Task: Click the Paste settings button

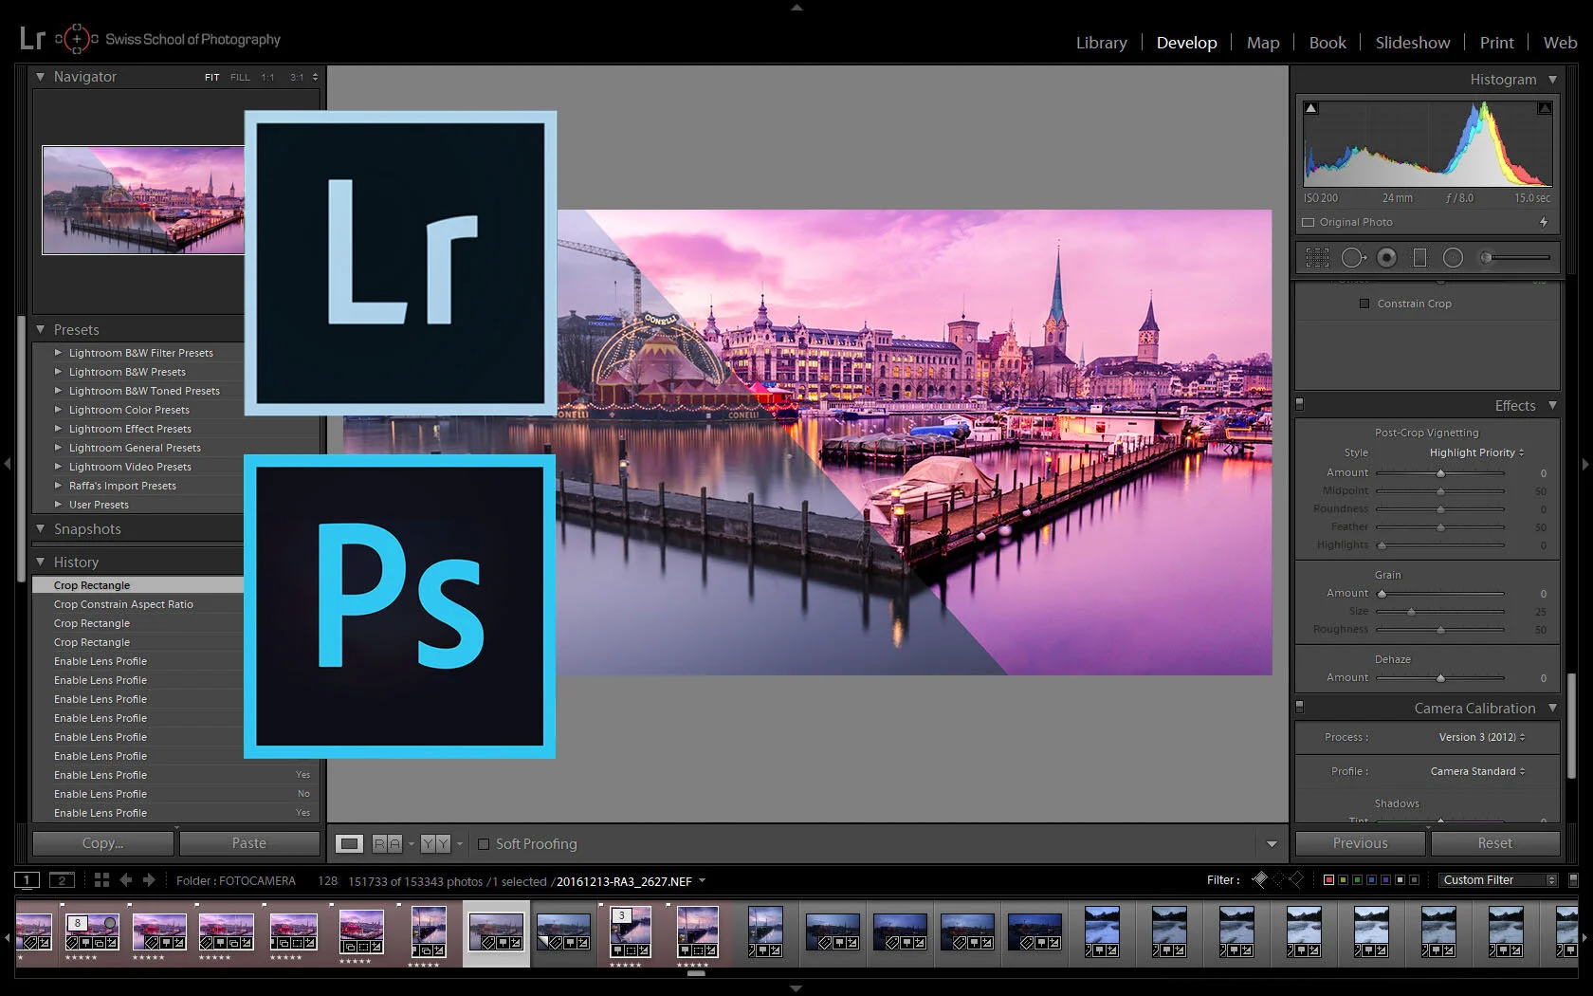Action: (249, 843)
